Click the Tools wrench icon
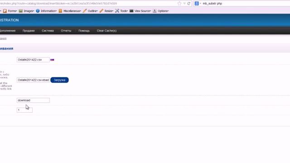Image resolution: width=290 pixels, height=163 pixels. click(117, 11)
